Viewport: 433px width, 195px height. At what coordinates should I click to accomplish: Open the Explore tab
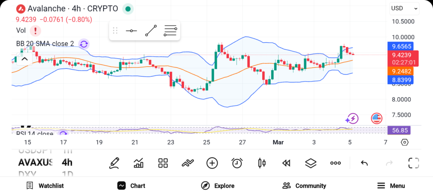tap(218, 186)
